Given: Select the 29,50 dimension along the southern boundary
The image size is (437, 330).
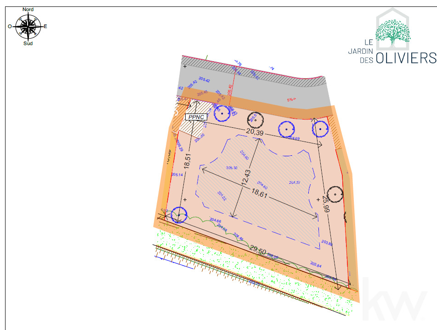Looking at the screenshot, I should [258, 250].
